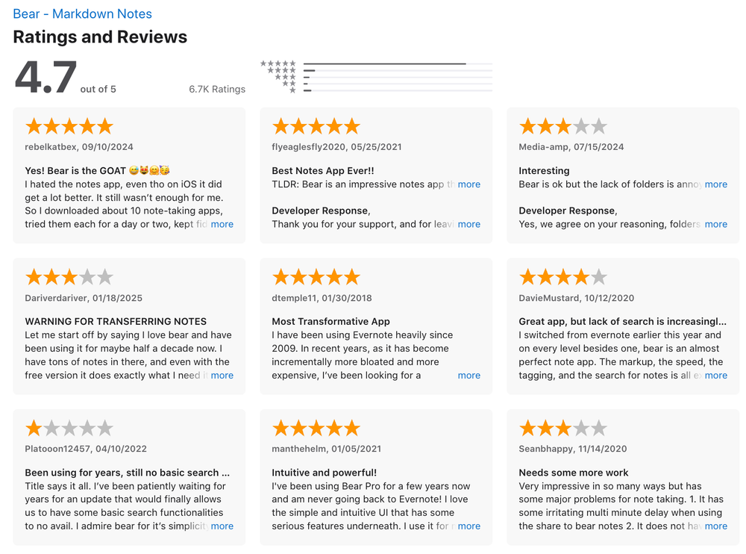Click more on manthehelm's Intuitive and powerful review
The height and width of the screenshot is (554, 746).
469,526
